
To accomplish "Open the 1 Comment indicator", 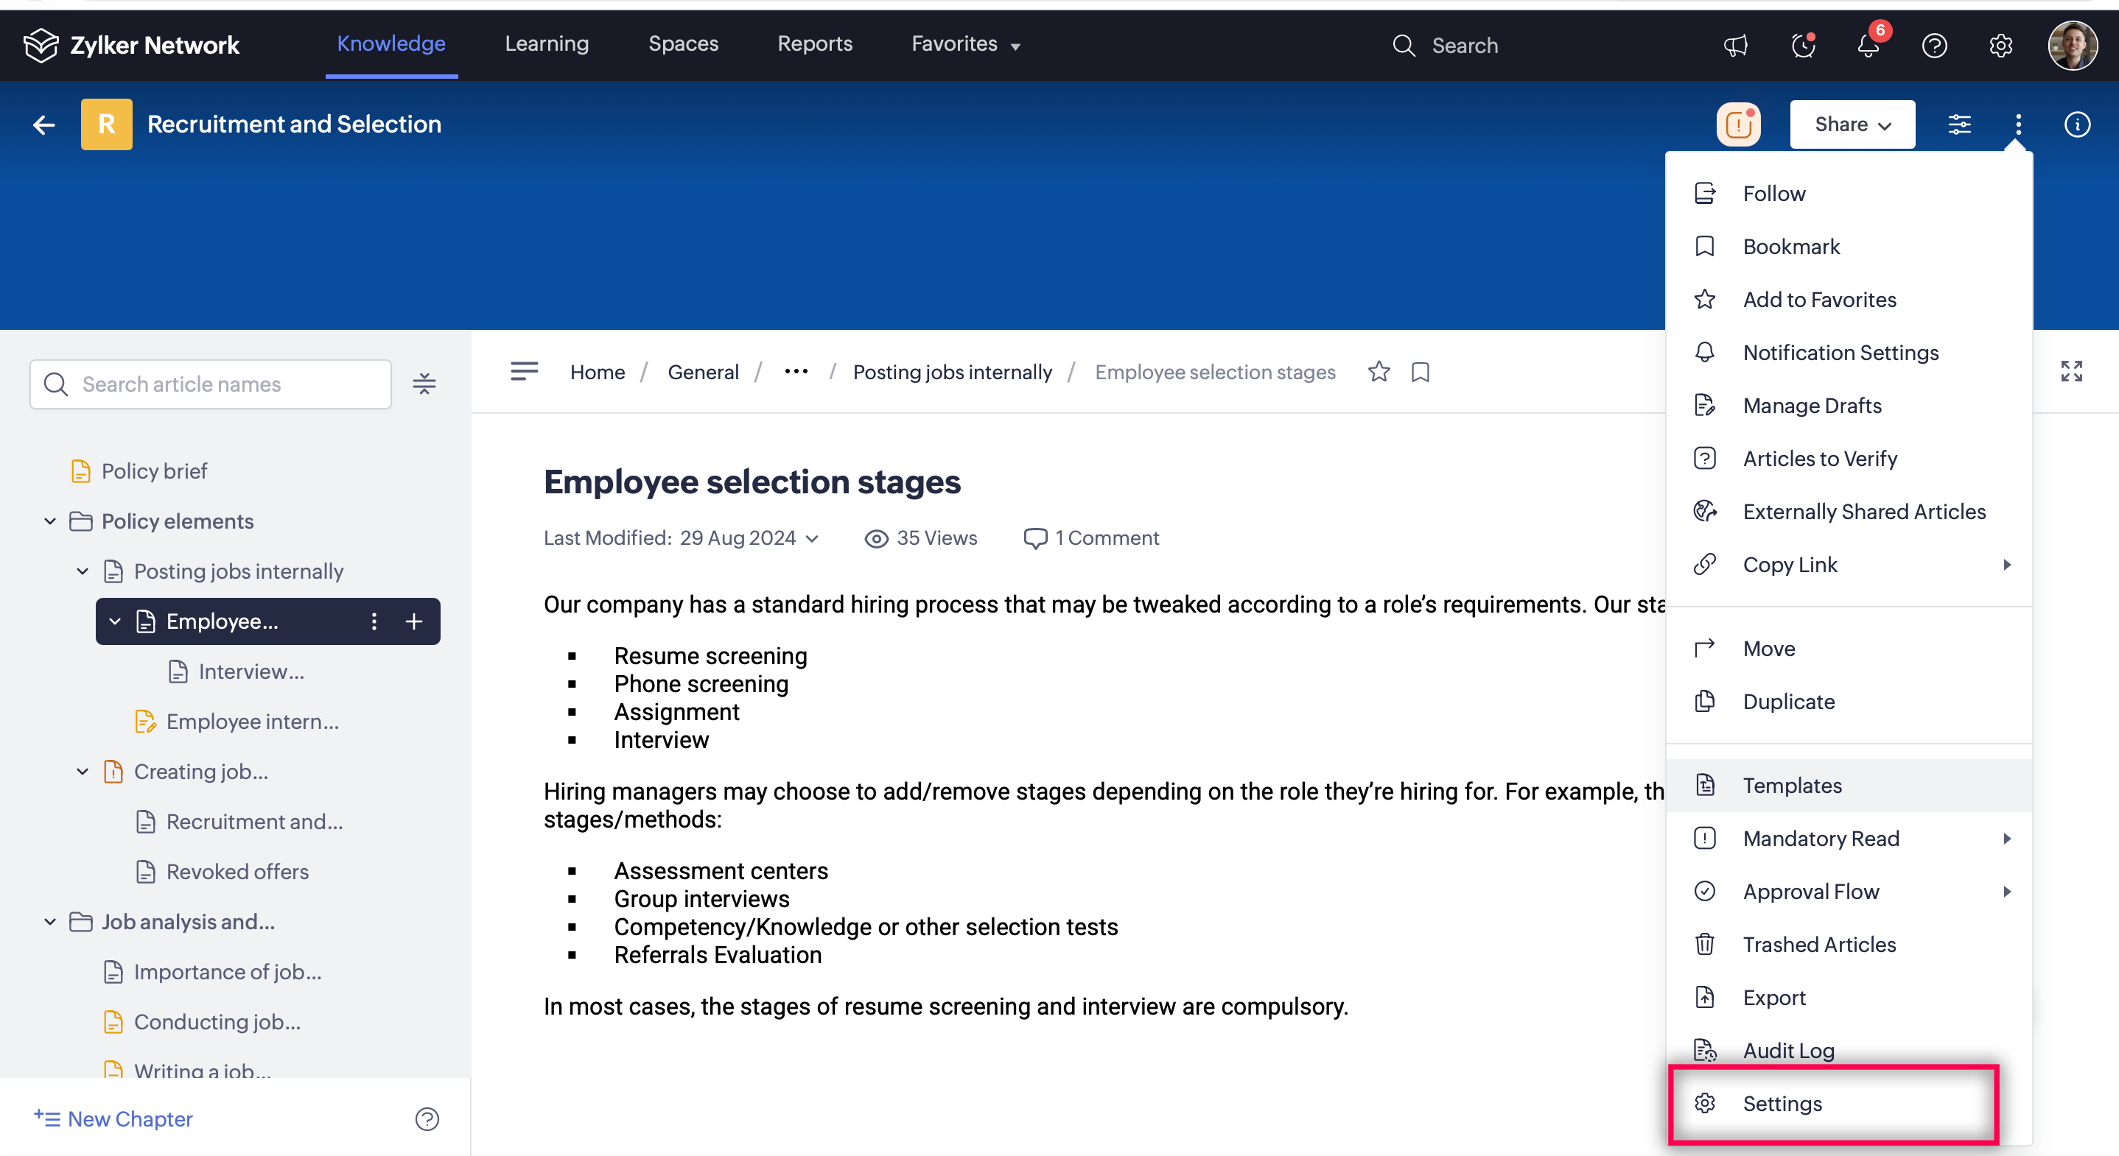I will pyautogui.click(x=1090, y=538).
